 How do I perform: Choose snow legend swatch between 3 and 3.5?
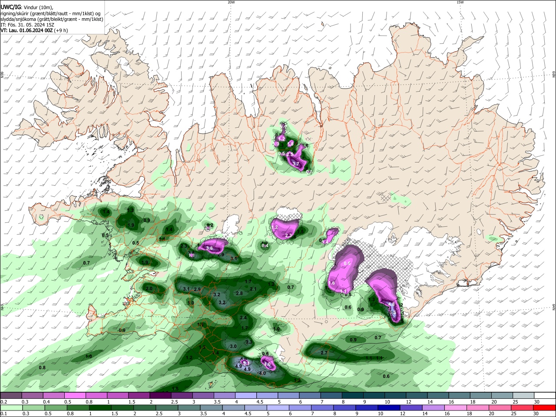[203, 395]
